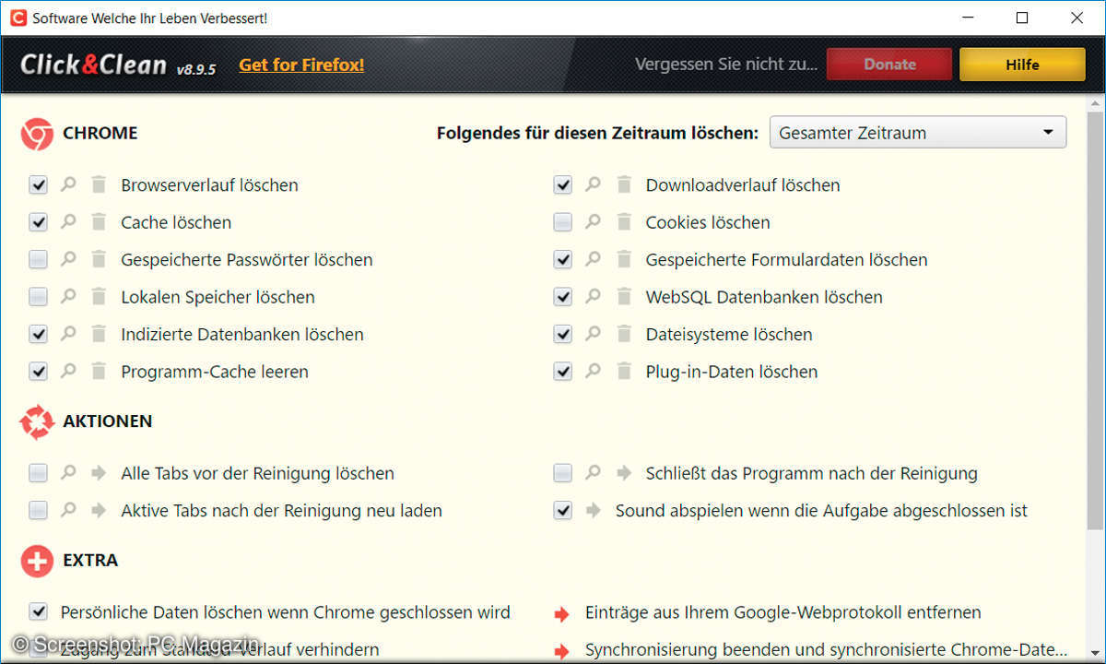Enable Lokalen Speicher löschen checkbox

(x=38, y=297)
